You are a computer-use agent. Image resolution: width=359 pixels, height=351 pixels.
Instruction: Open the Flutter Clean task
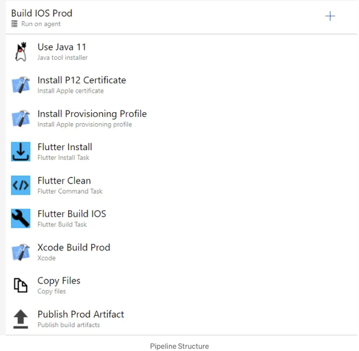pyautogui.click(x=181, y=185)
